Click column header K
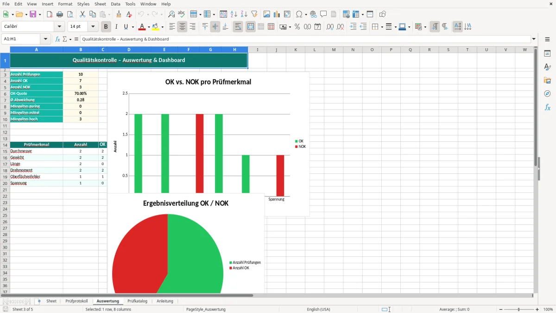The image size is (556, 313). [296, 50]
